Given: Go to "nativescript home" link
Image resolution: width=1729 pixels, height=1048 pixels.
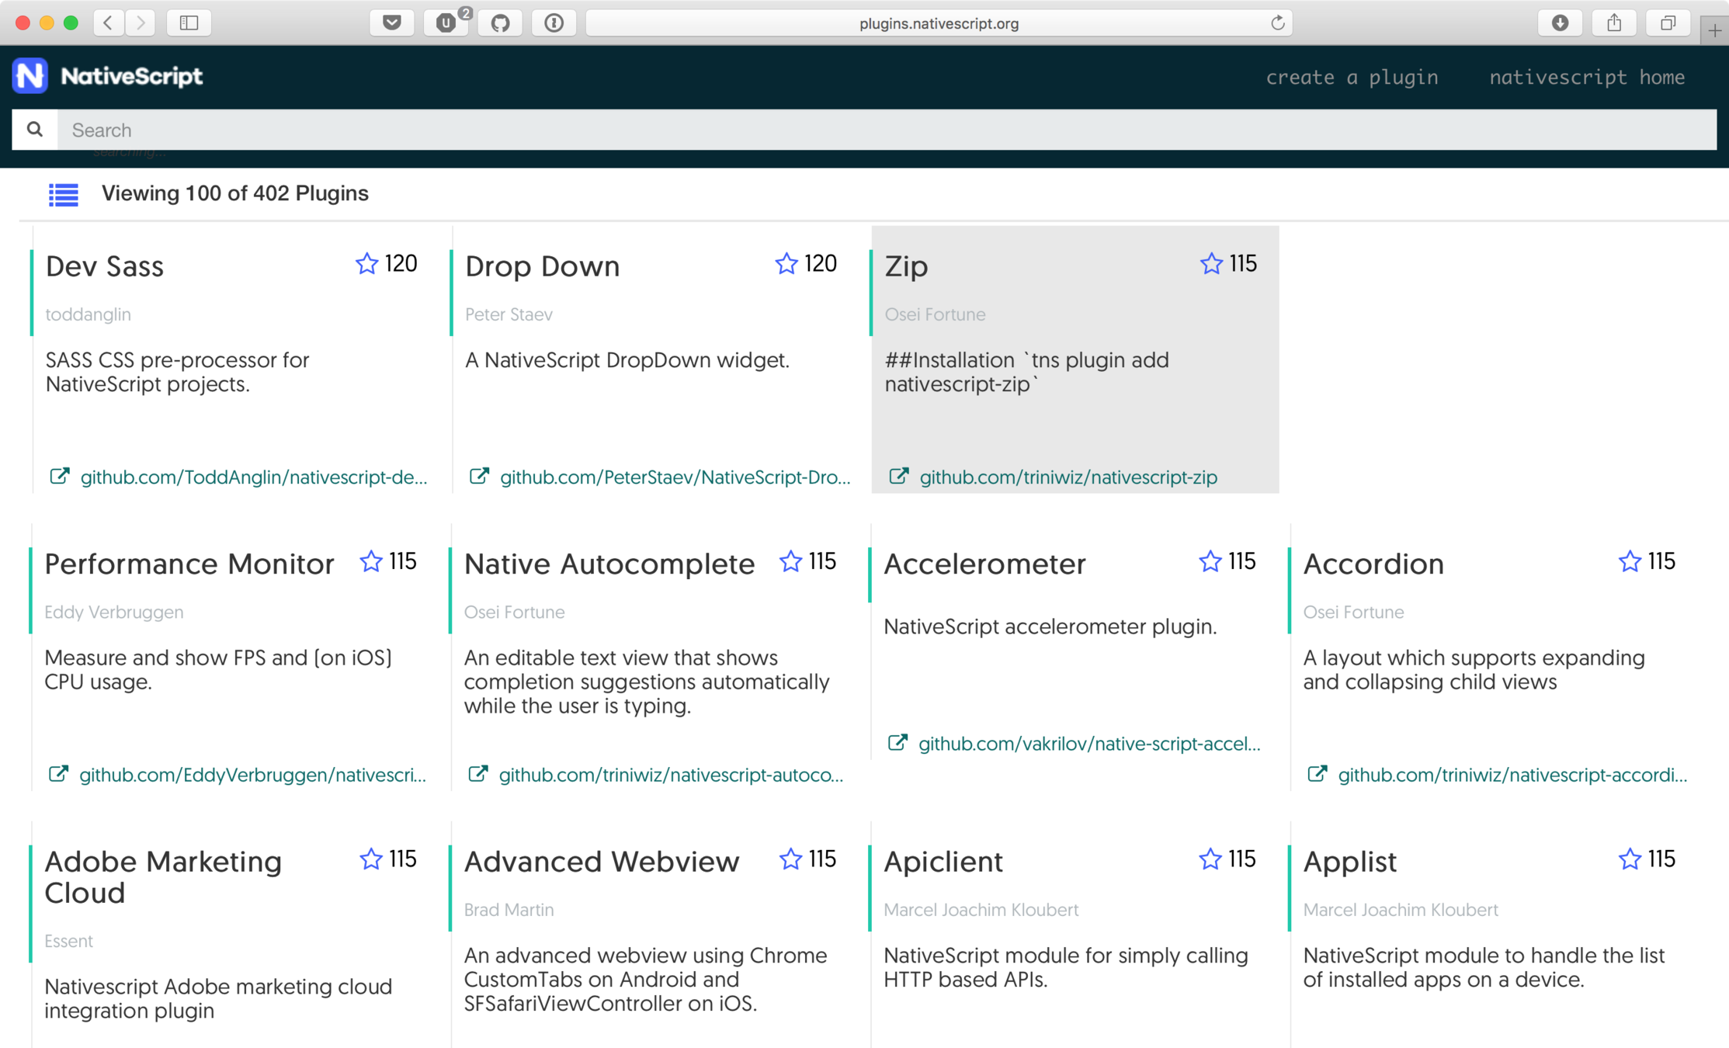Looking at the screenshot, I should (1587, 78).
